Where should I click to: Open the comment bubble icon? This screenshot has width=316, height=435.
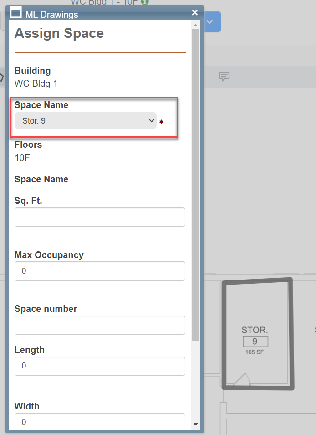click(x=224, y=77)
